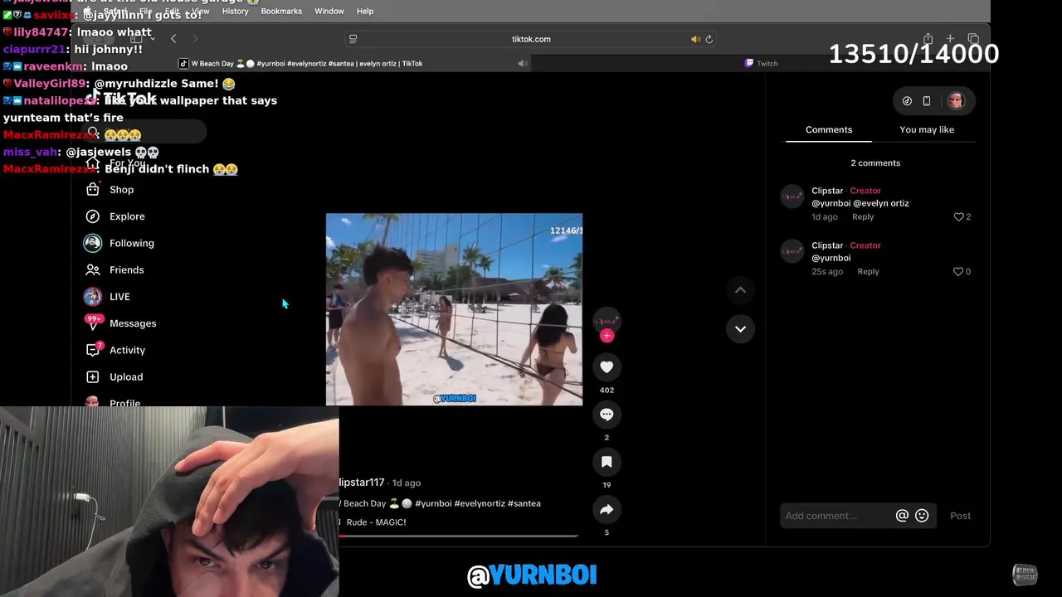Viewport: 1062px width, 597px height.
Task: Open LIVE in TikTok sidebar
Action: (x=119, y=297)
